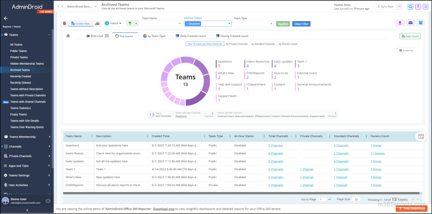This screenshot has width=432, height=214.
Task: Click the previous report arrow
Action: (x=58, y=6)
